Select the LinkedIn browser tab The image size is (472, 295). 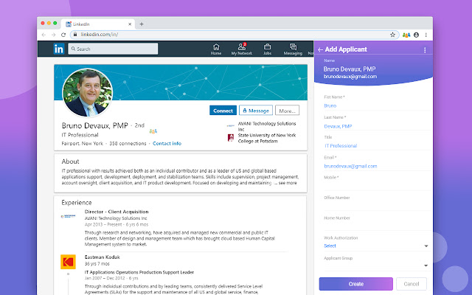pyautogui.click(x=98, y=24)
